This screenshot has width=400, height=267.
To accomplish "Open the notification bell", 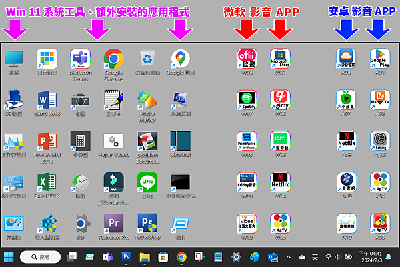I will point(388,257).
